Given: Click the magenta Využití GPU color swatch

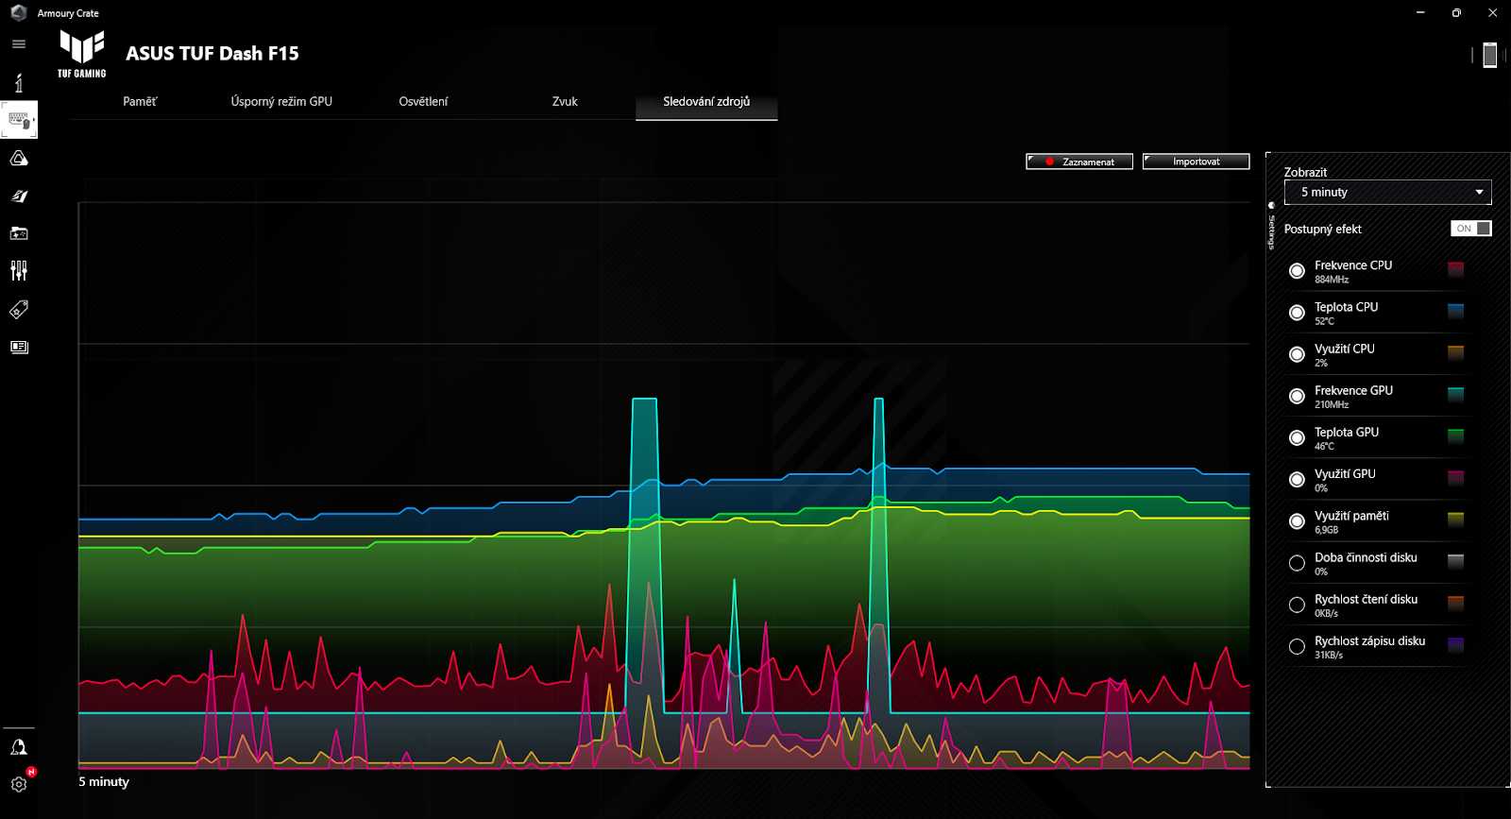Looking at the screenshot, I should pyautogui.click(x=1455, y=478).
